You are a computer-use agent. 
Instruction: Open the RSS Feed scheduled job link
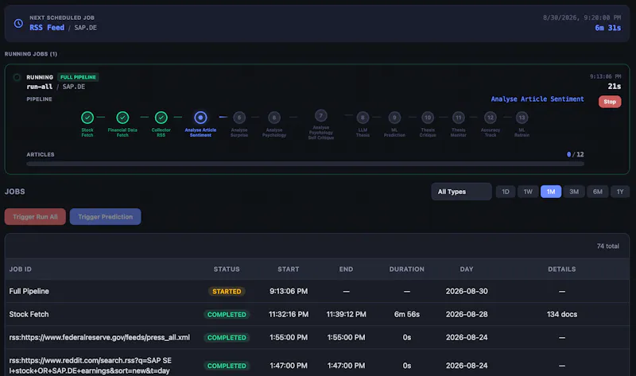point(47,28)
